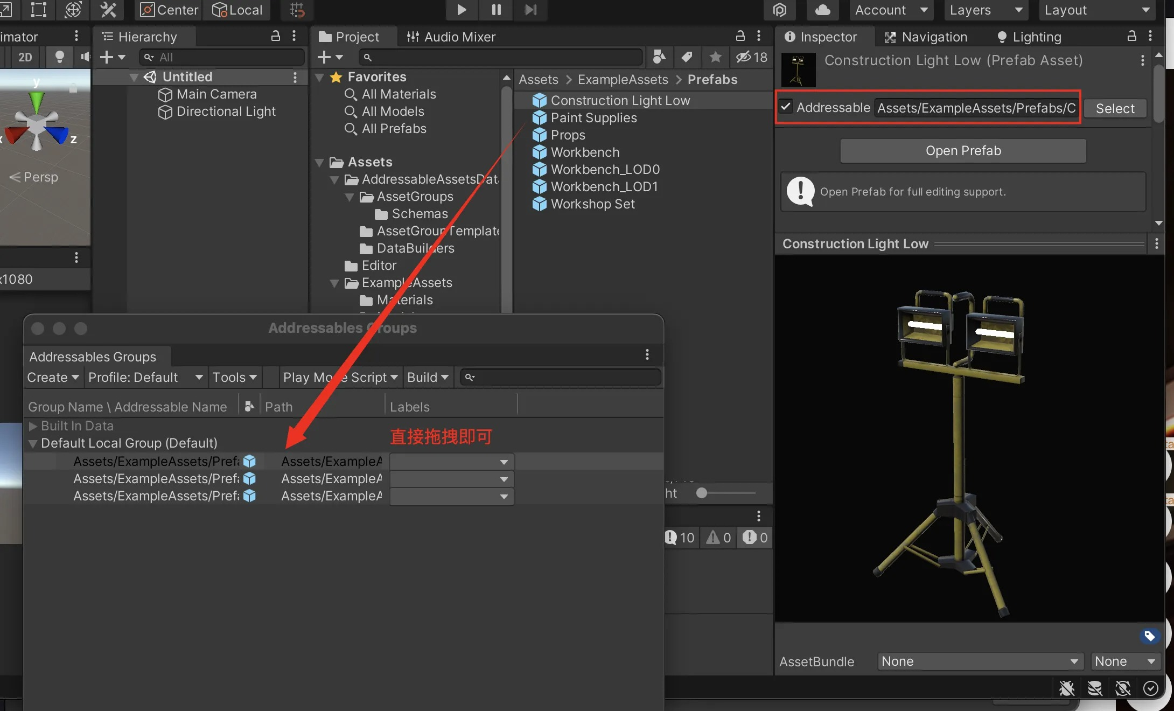The image size is (1174, 711).
Task: Click the search by type icon
Action: click(659, 57)
